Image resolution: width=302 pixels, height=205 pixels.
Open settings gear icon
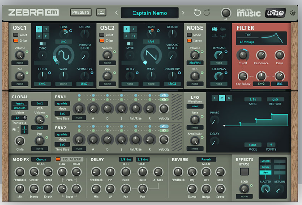(x=293, y=13)
